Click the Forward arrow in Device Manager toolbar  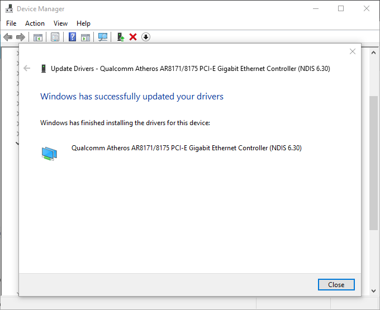click(x=21, y=37)
